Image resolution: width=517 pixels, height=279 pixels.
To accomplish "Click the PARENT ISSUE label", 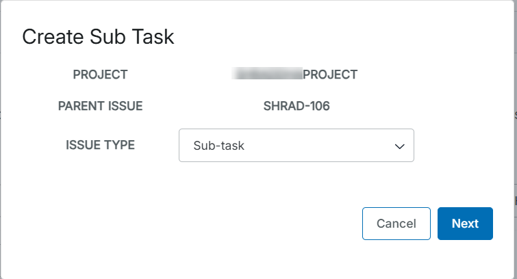I will (100, 107).
